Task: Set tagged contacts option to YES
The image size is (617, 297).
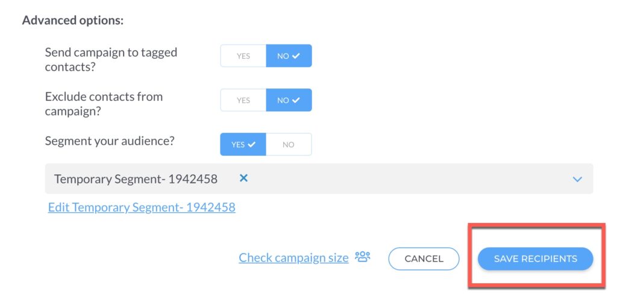Action: click(243, 56)
